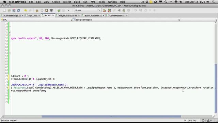
Task: Click the Paste clipboard icon
Action: (x=47, y=10)
